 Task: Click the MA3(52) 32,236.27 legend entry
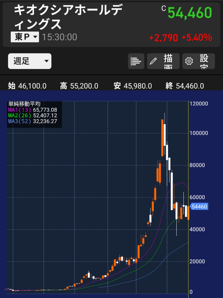tap(33, 121)
